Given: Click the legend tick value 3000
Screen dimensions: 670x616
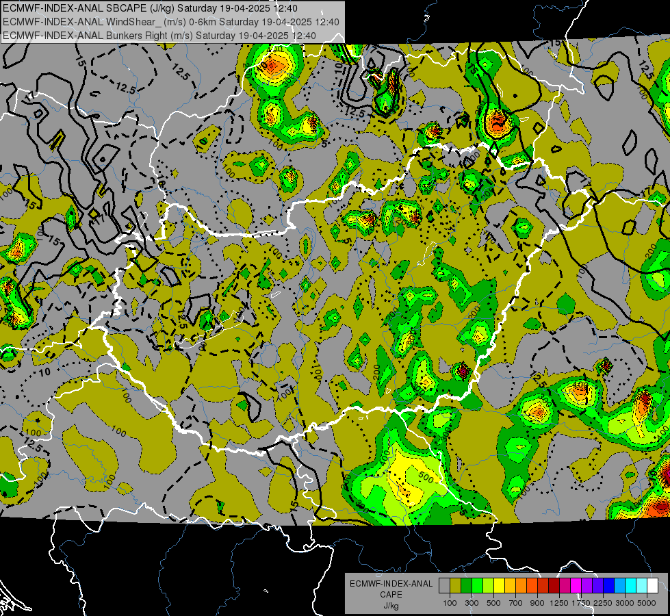Looking at the screenshot, I should coord(625,603).
